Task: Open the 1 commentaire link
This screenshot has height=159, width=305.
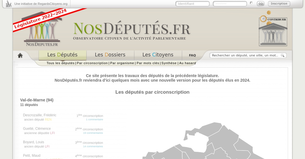Action: tap(95, 119)
